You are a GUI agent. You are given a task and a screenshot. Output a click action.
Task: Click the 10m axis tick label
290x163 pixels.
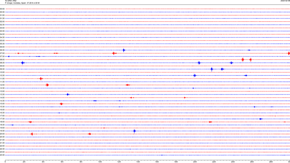100,162
